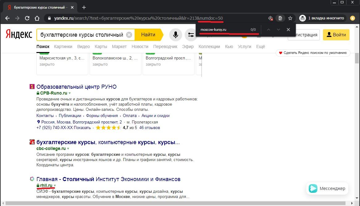
Task: Close the бухгалтерские курсы столичный tab
Action: [72, 7]
